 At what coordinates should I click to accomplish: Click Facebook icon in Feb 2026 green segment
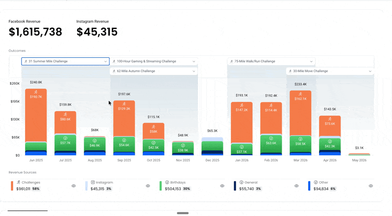click(x=271, y=138)
